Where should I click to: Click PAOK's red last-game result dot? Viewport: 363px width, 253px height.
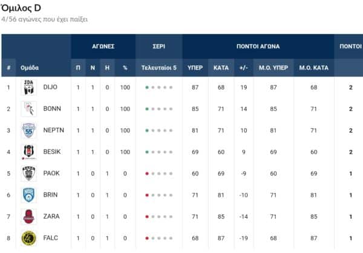pos(147,174)
